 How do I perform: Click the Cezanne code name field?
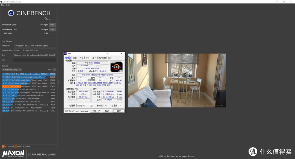(x=85, y=66)
